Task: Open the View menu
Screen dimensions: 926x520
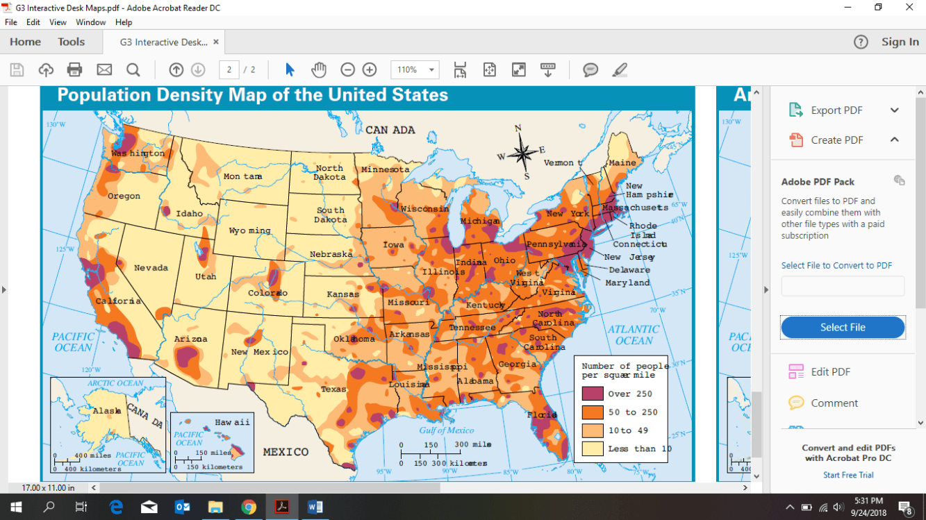Action: pyautogui.click(x=58, y=22)
